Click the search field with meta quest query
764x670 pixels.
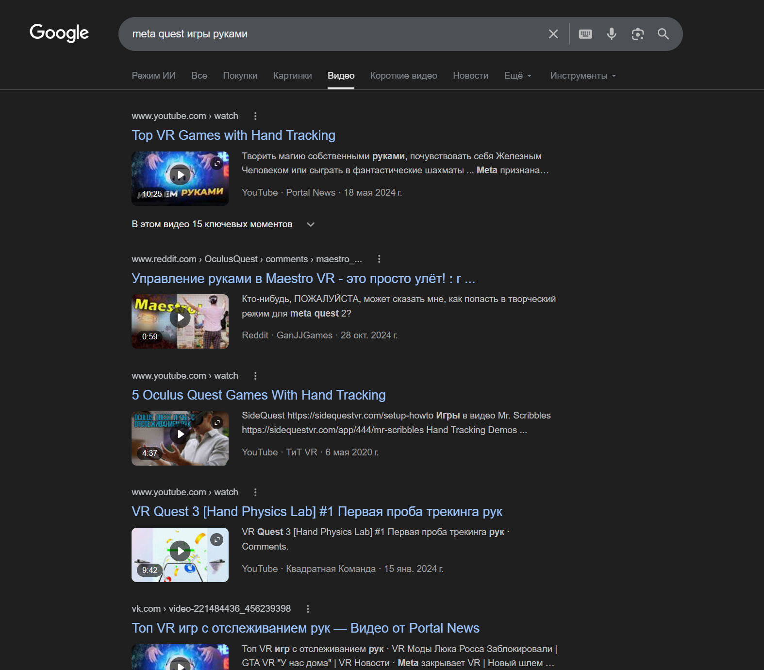coord(335,34)
